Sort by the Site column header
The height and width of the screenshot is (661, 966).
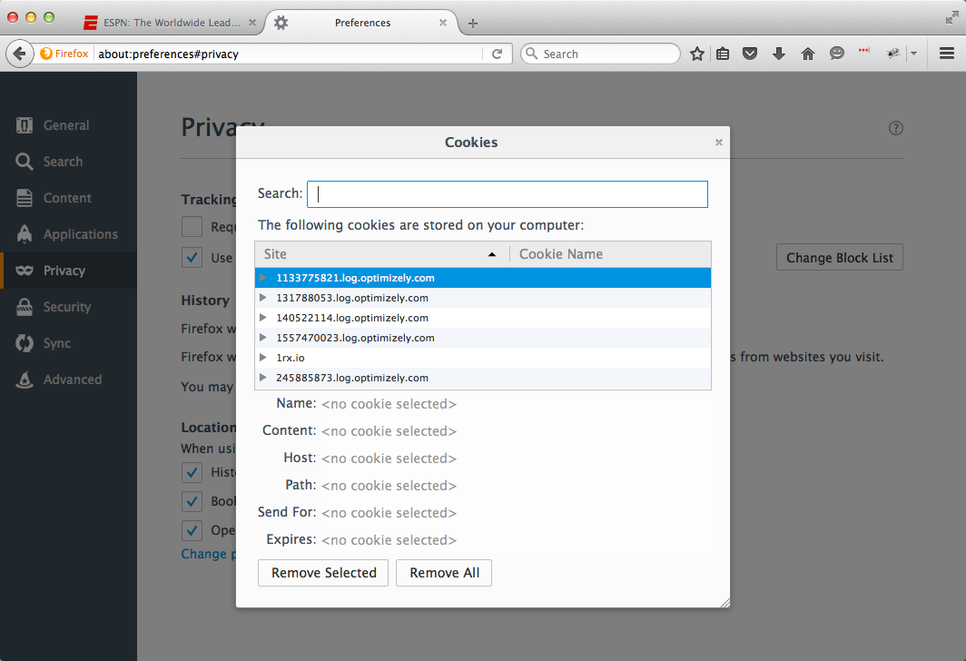(382, 254)
